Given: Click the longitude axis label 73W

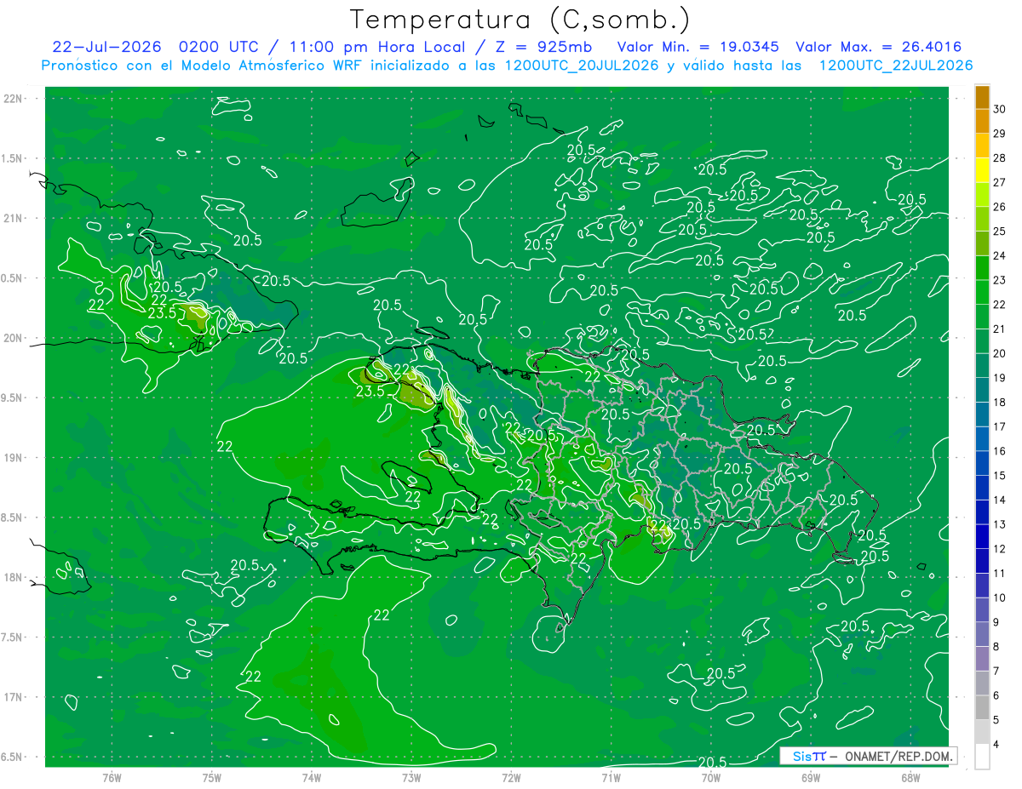Looking at the screenshot, I should click(x=411, y=778).
